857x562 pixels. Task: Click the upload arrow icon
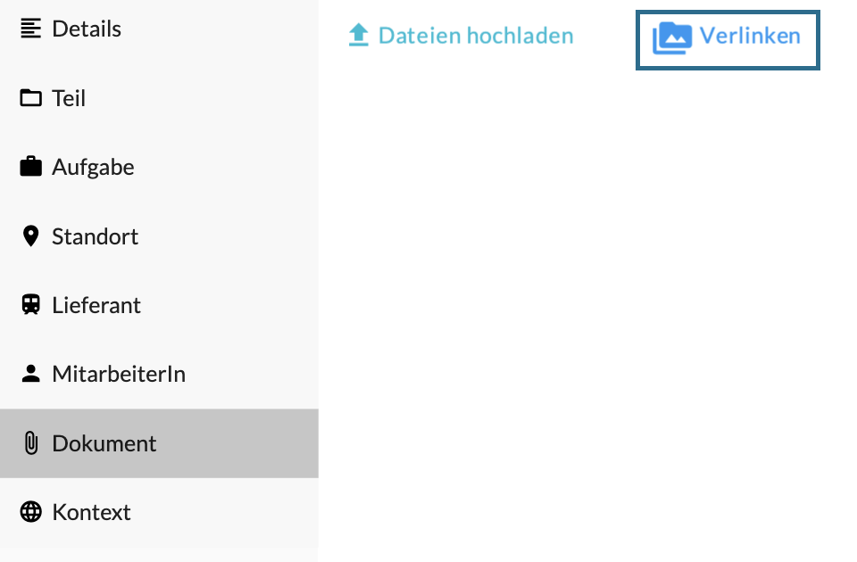pyautogui.click(x=359, y=36)
